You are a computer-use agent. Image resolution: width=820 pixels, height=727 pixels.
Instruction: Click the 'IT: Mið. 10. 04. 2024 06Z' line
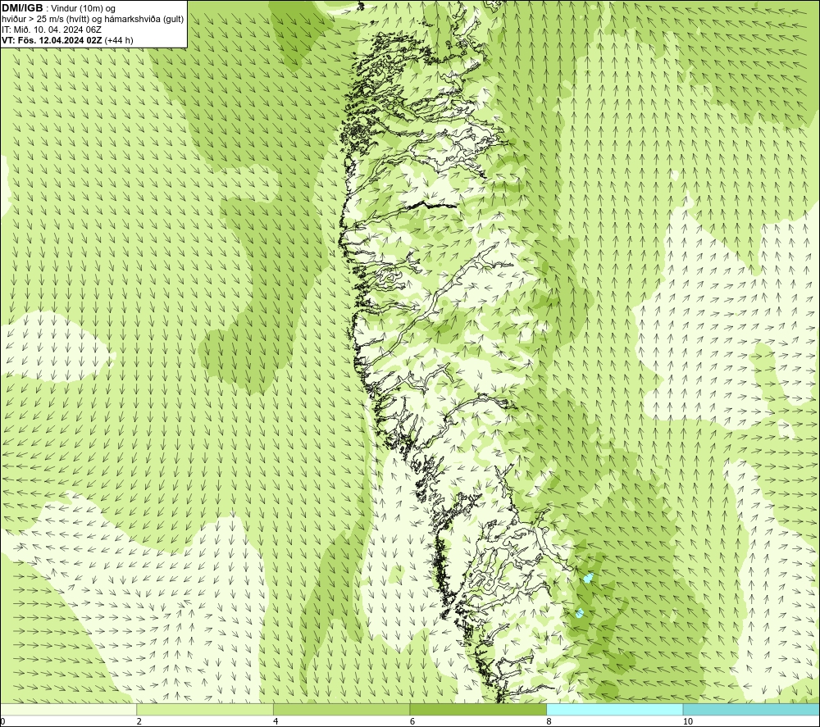(51, 30)
